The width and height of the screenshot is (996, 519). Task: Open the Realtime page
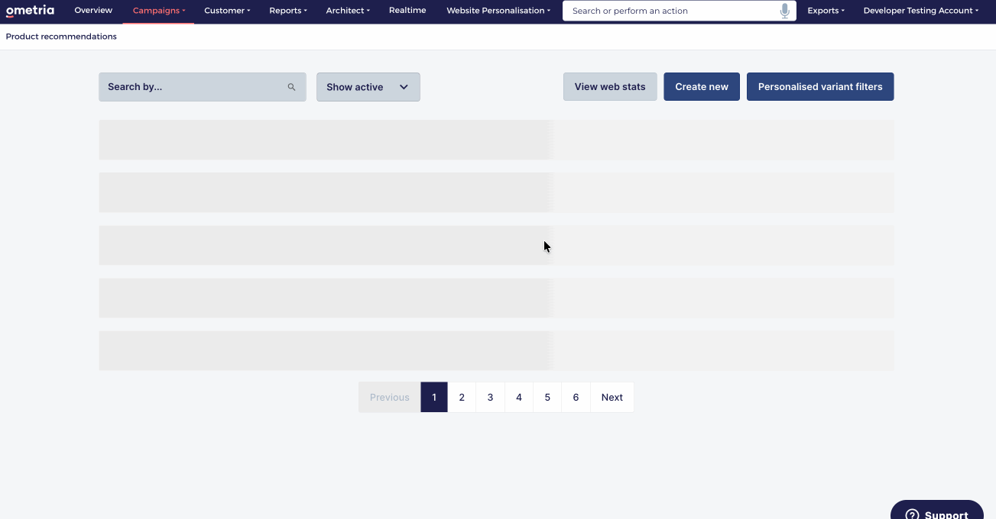pos(407,11)
